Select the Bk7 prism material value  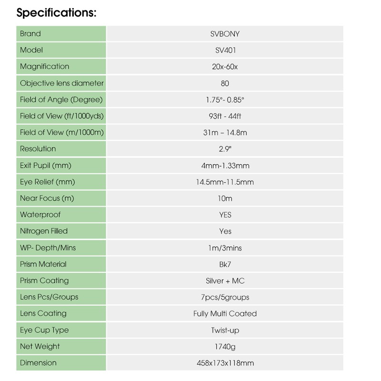pyautogui.click(x=225, y=264)
